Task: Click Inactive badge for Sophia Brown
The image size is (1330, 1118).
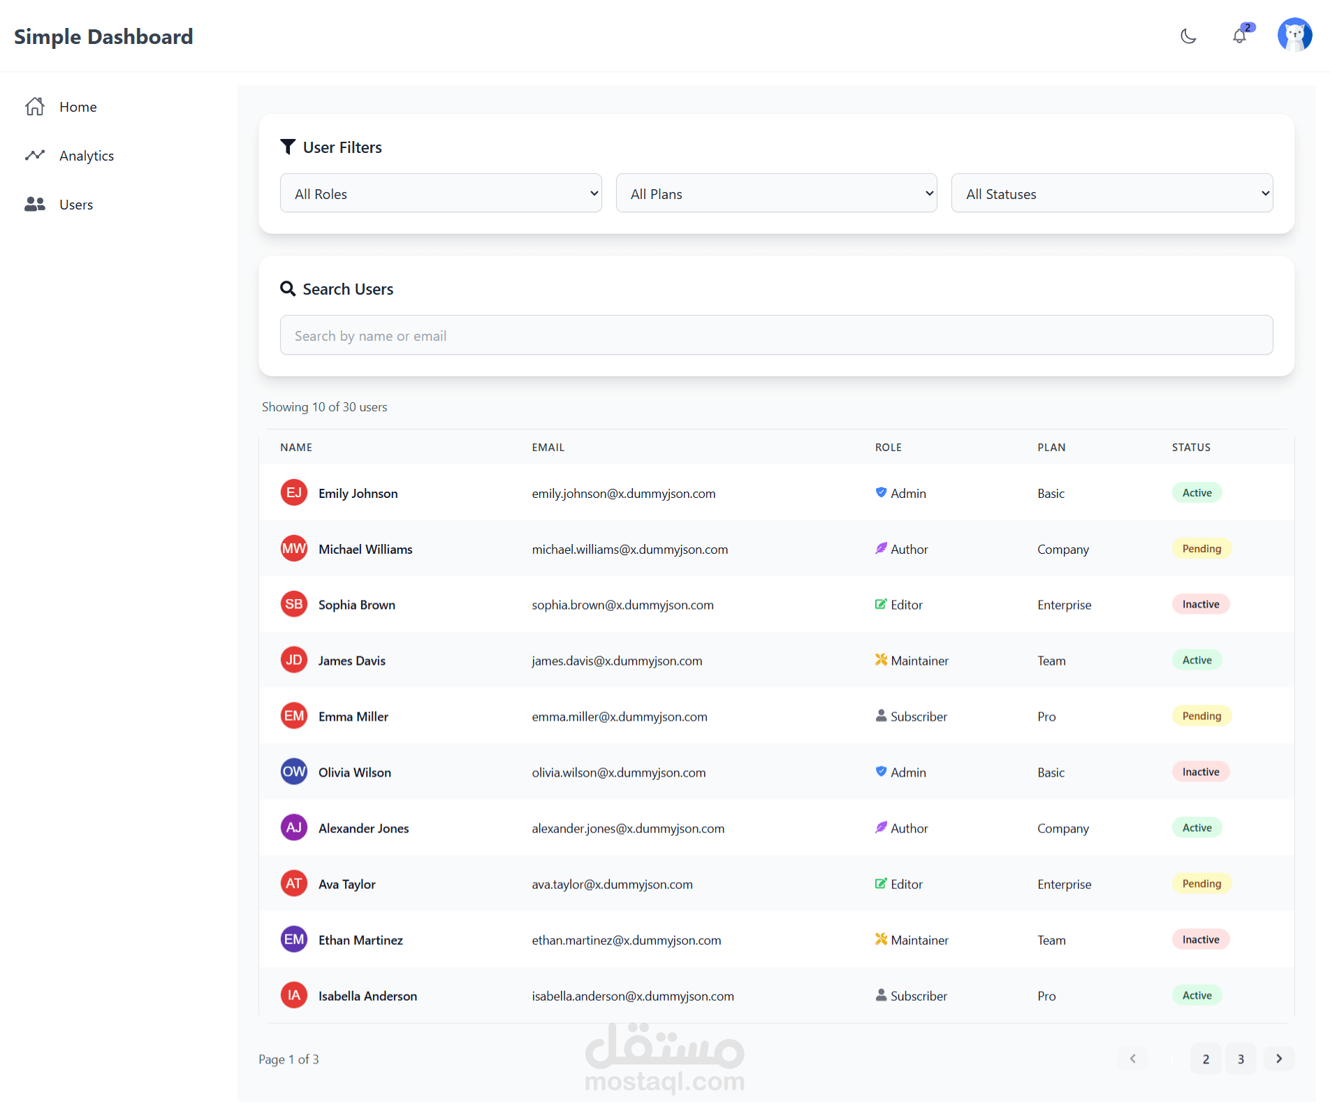Action: pyautogui.click(x=1201, y=604)
